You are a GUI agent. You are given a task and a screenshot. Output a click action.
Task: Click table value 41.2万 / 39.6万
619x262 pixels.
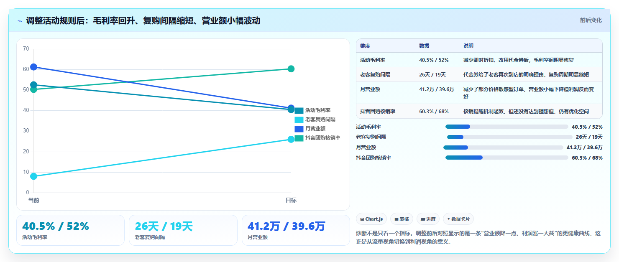[437, 89]
